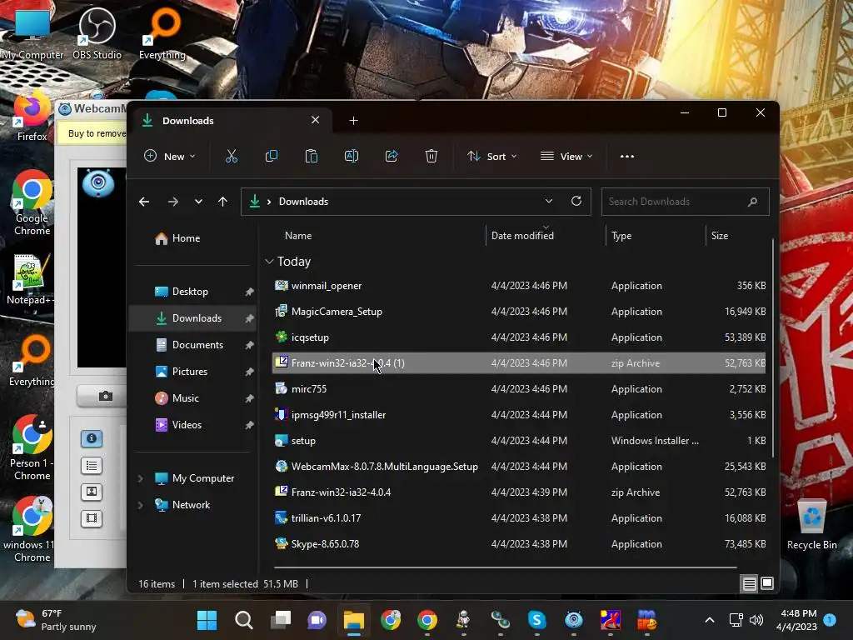Viewport: 853px width, 640px height.
Task: Expand Network in navigation pane
Action: click(140, 505)
